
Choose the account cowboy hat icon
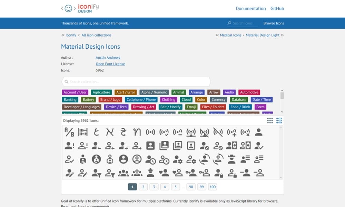(x=232, y=159)
